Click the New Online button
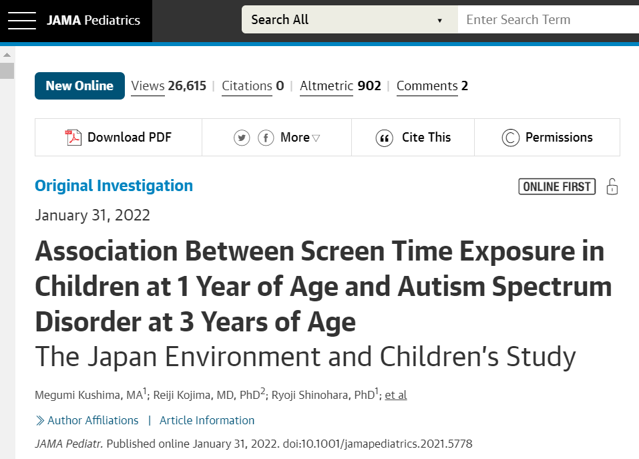The width and height of the screenshot is (639, 459). (x=79, y=86)
